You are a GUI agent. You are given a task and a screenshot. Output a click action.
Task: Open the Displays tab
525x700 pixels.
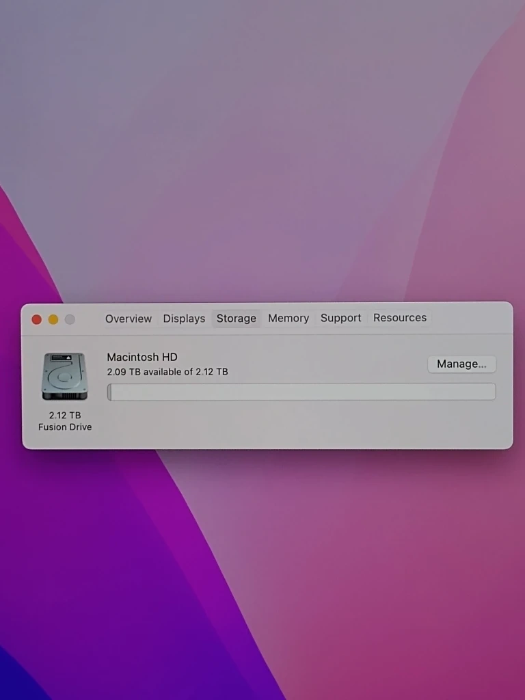(x=184, y=319)
